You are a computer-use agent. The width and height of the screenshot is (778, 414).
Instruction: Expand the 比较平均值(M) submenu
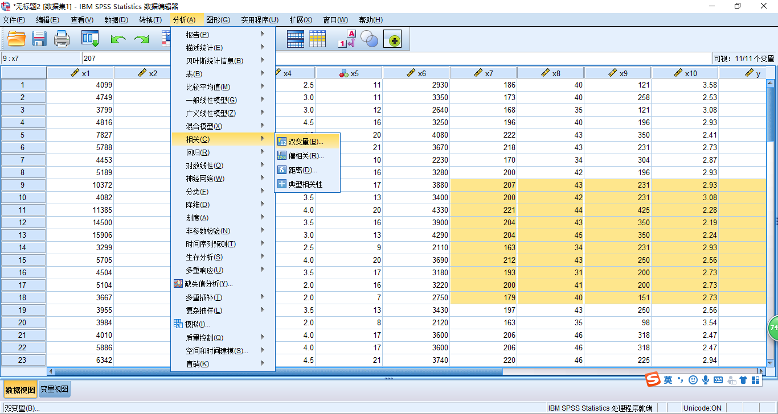(x=223, y=86)
